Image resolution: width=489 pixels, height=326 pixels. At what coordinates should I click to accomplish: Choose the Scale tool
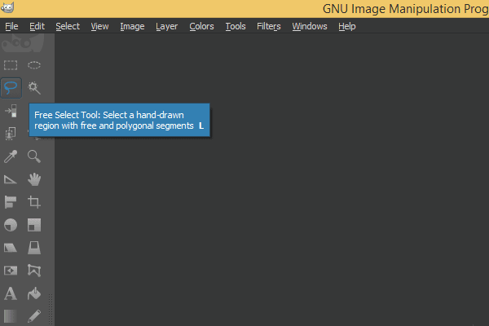tap(34, 225)
